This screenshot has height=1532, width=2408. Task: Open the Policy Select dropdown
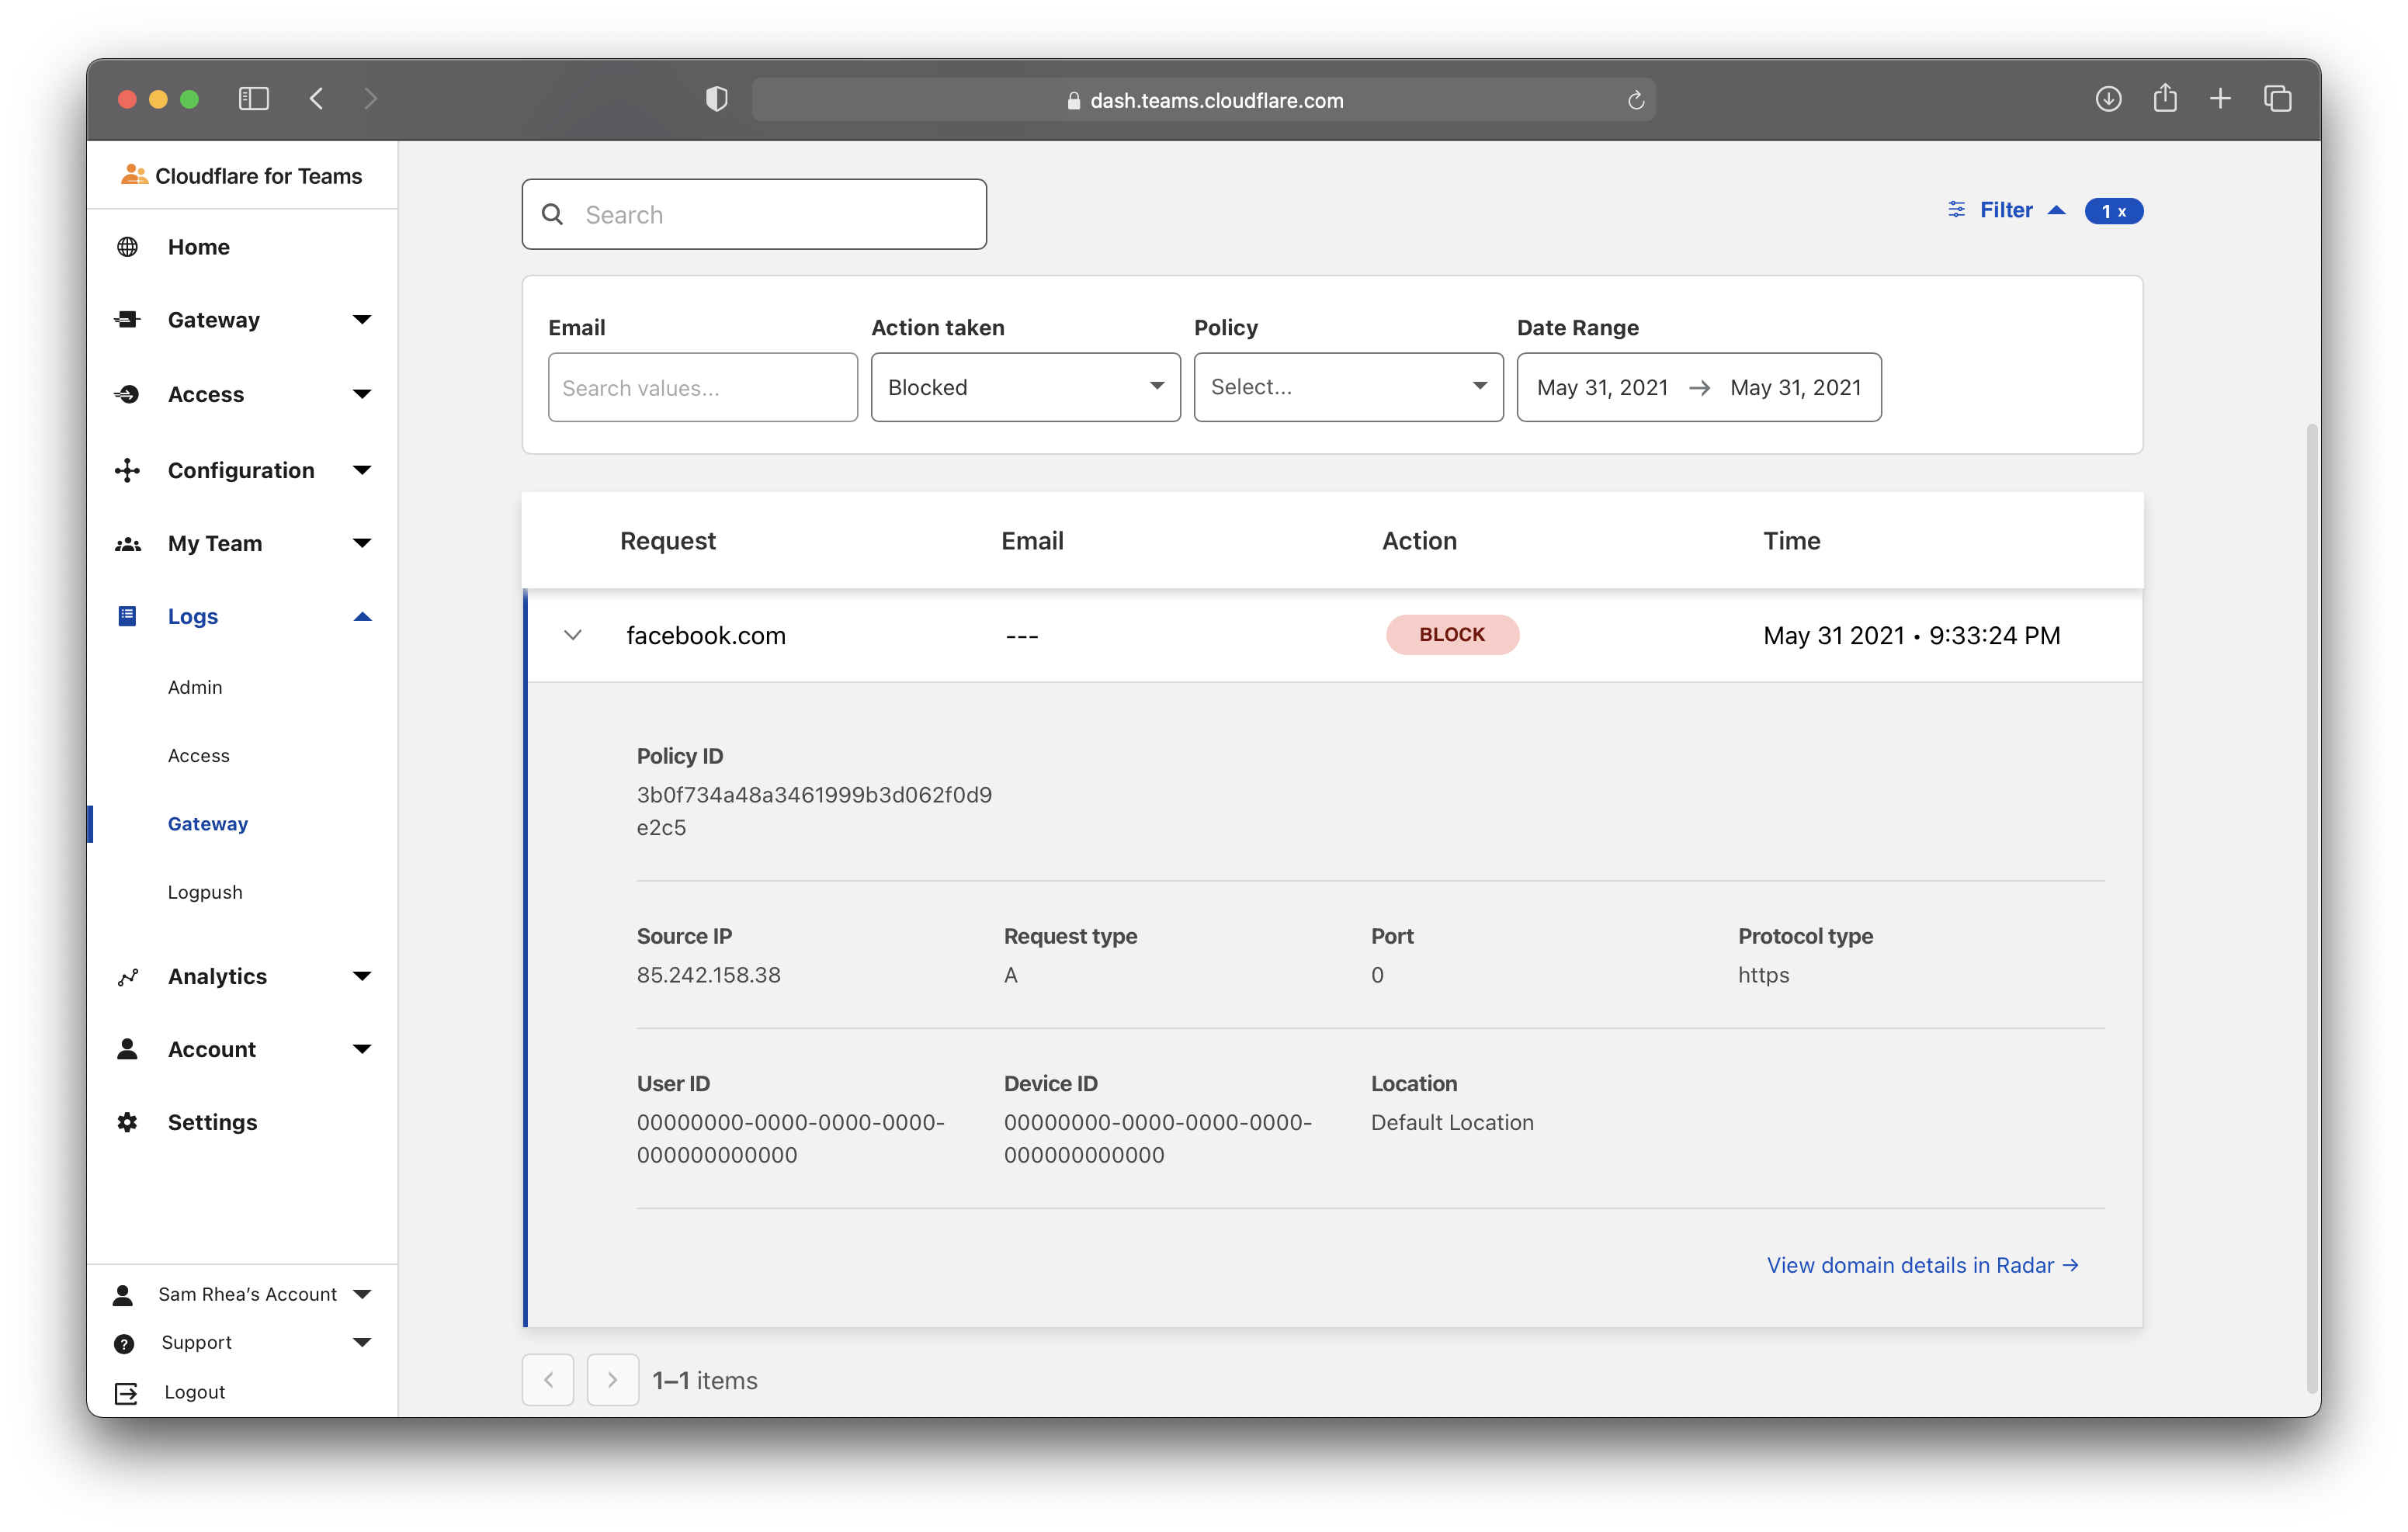pyautogui.click(x=1348, y=387)
